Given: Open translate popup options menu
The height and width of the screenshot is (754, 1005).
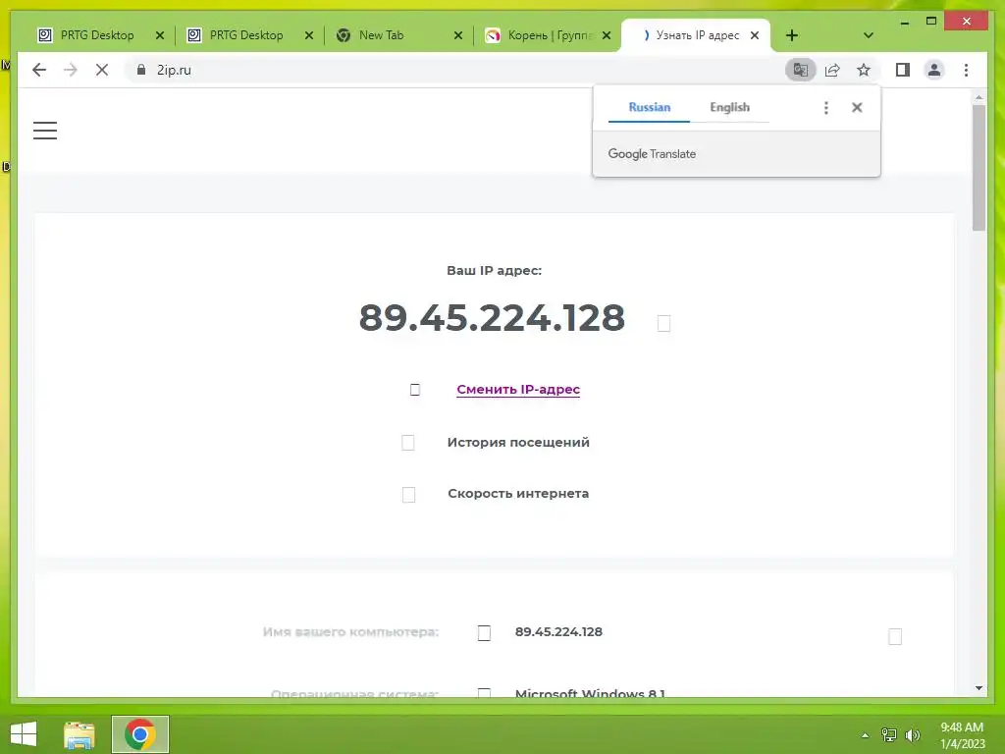Looking at the screenshot, I should click(x=826, y=108).
